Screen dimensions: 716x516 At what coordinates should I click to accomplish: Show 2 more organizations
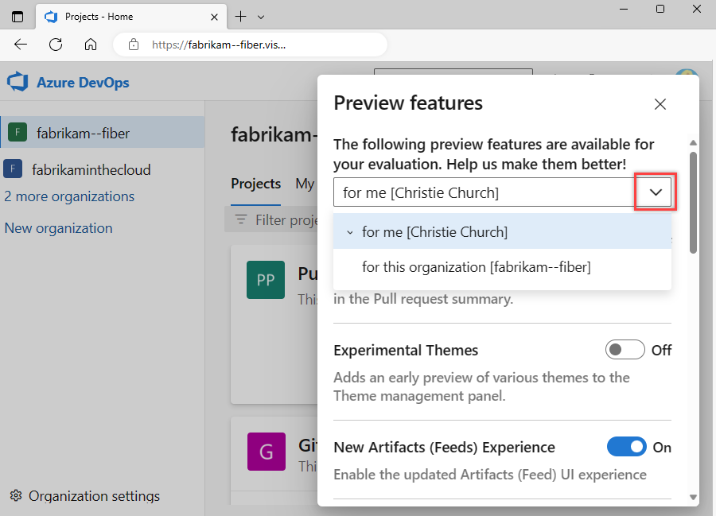[x=69, y=196]
